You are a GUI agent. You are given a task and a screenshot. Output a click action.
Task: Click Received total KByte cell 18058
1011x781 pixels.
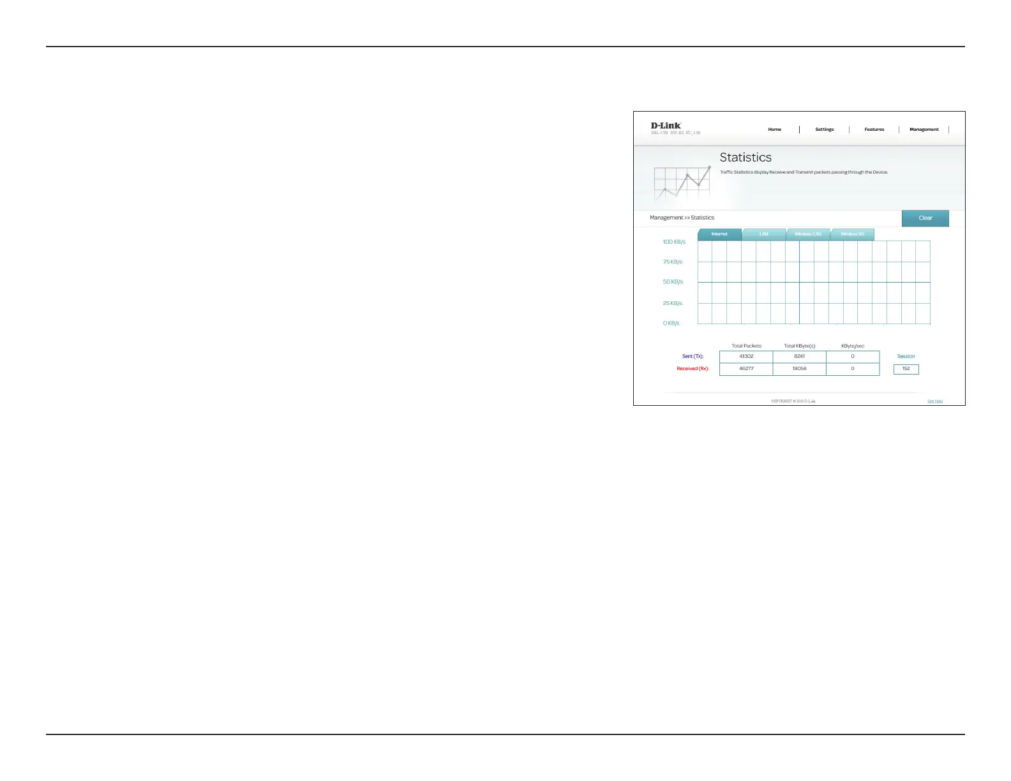click(799, 369)
